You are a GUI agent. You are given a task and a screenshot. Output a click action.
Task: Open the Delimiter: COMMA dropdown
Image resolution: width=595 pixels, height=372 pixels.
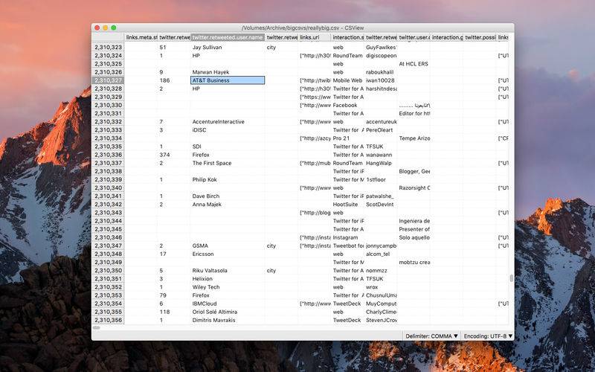coord(431,336)
